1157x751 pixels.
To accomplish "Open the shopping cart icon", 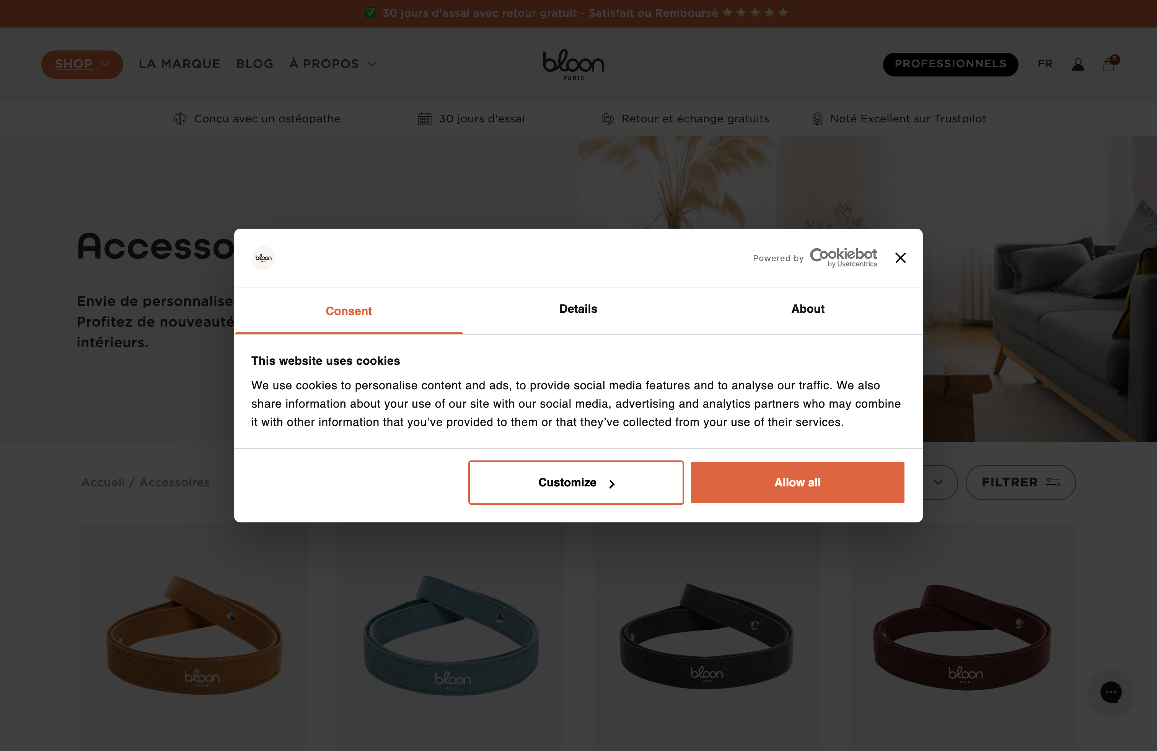I will [x=1109, y=63].
